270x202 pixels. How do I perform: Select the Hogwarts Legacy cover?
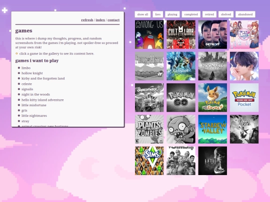[x=212, y=66]
